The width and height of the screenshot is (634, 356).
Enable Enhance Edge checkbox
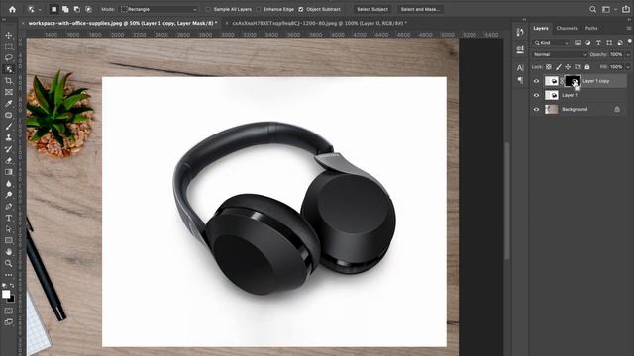259,9
